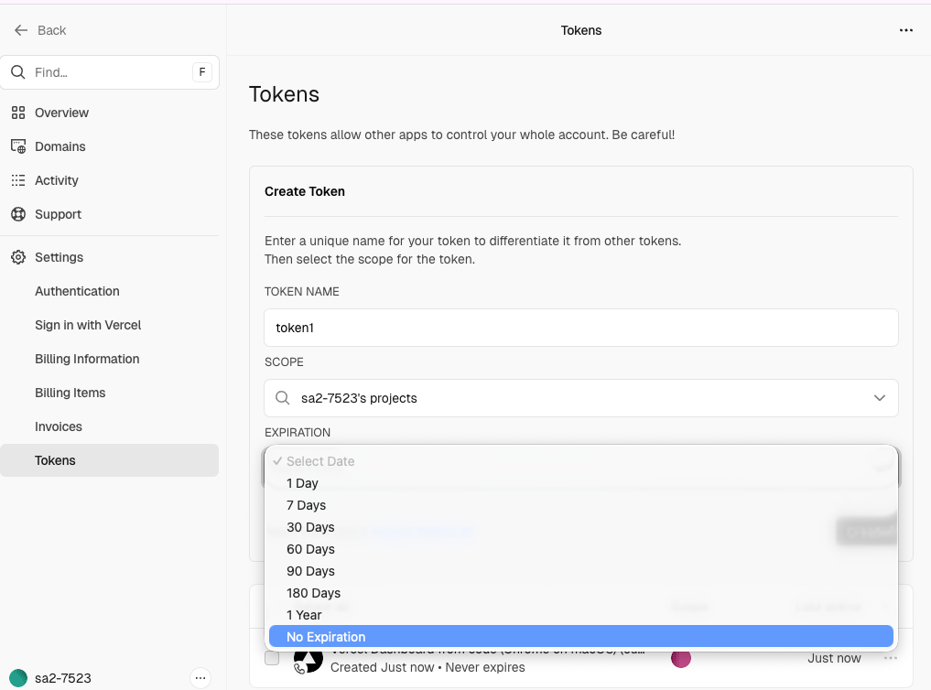
Task: Expand the Scope dropdown chevron
Action: pyautogui.click(x=879, y=398)
